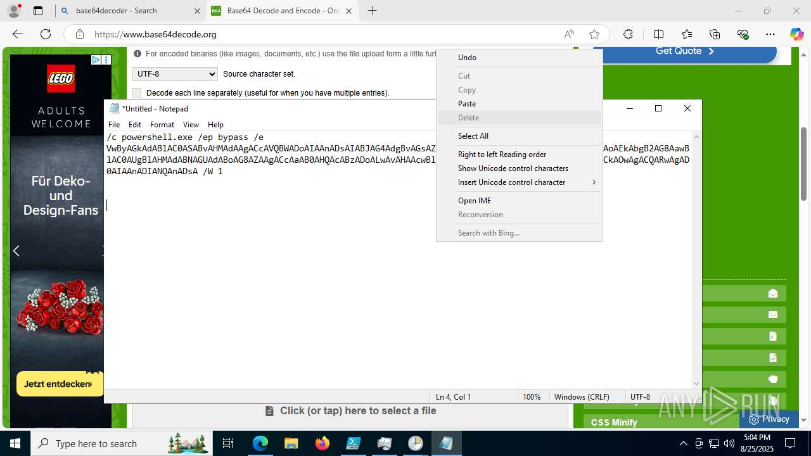Click the browser address bar URL
Viewport: 811px width, 456px height.
[x=155, y=34]
